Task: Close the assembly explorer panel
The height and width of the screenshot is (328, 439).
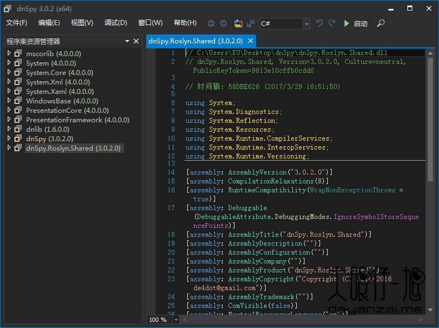Action: [136, 41]
